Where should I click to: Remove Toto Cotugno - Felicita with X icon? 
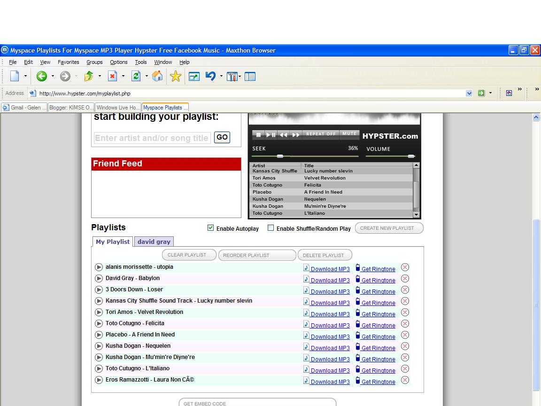coord(405,323)
